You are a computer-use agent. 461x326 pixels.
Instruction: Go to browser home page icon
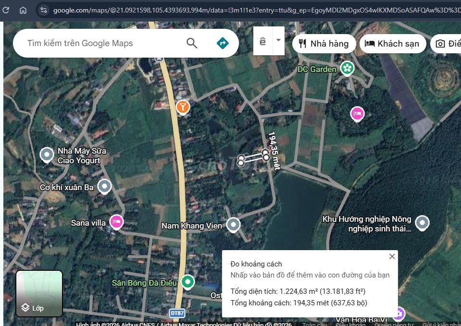tap(23, 10)
